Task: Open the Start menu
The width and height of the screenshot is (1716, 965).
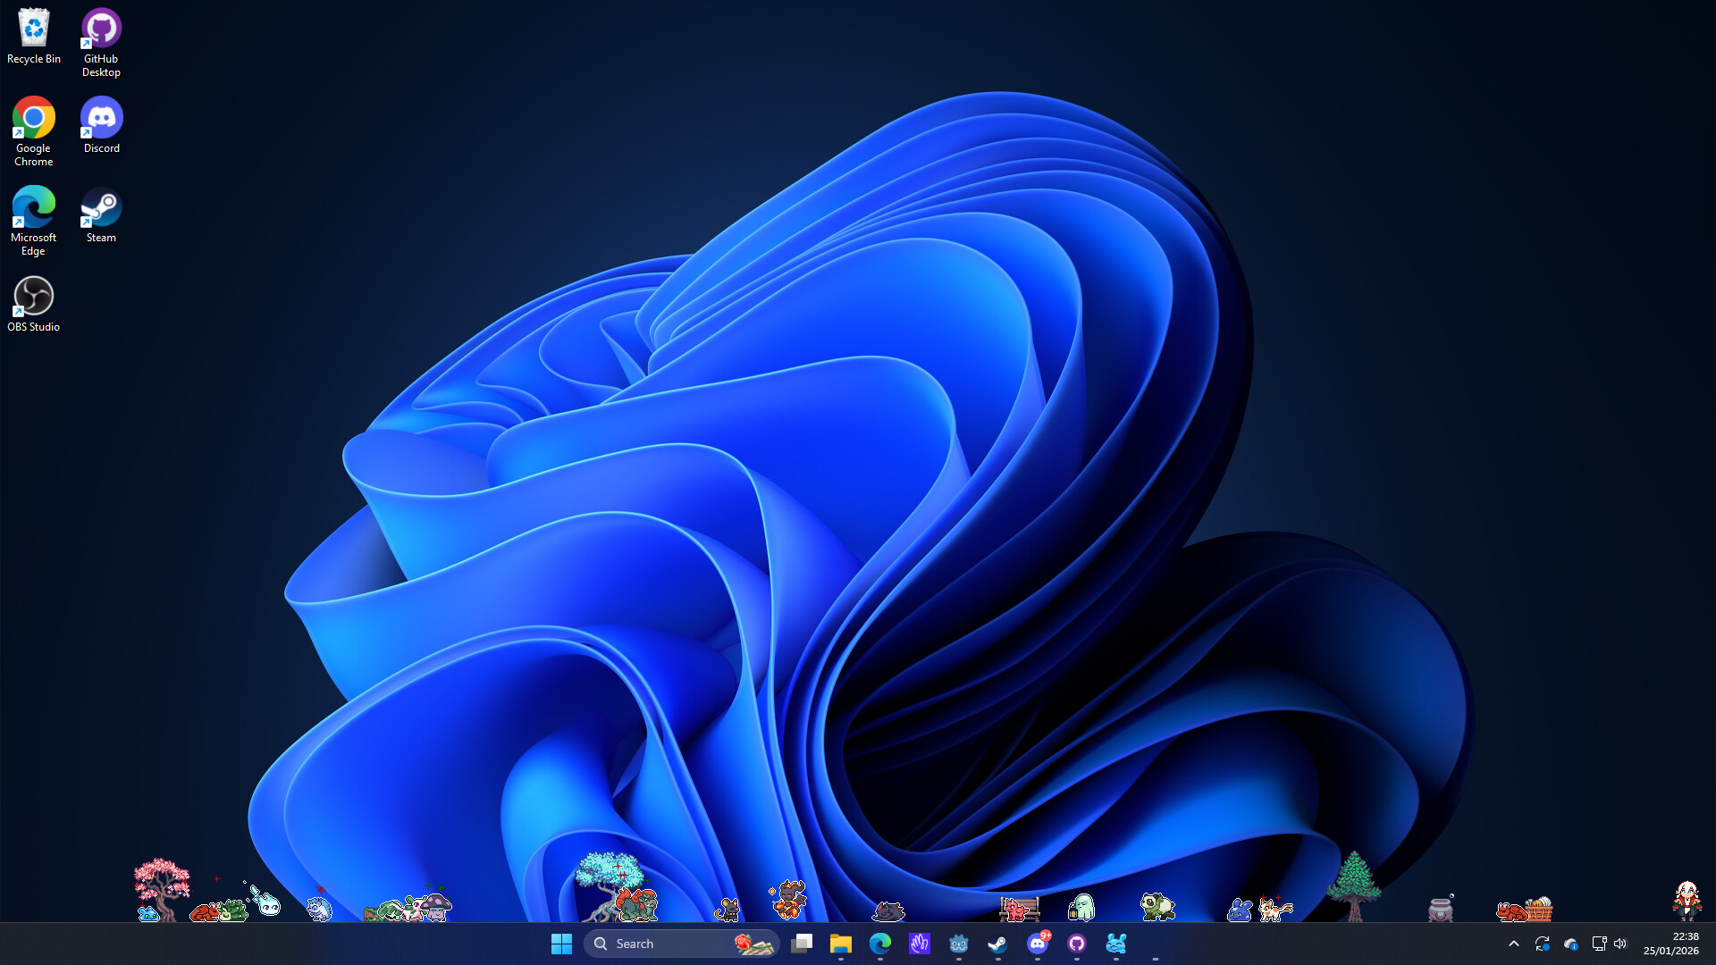Action: (x=561, y=944)
